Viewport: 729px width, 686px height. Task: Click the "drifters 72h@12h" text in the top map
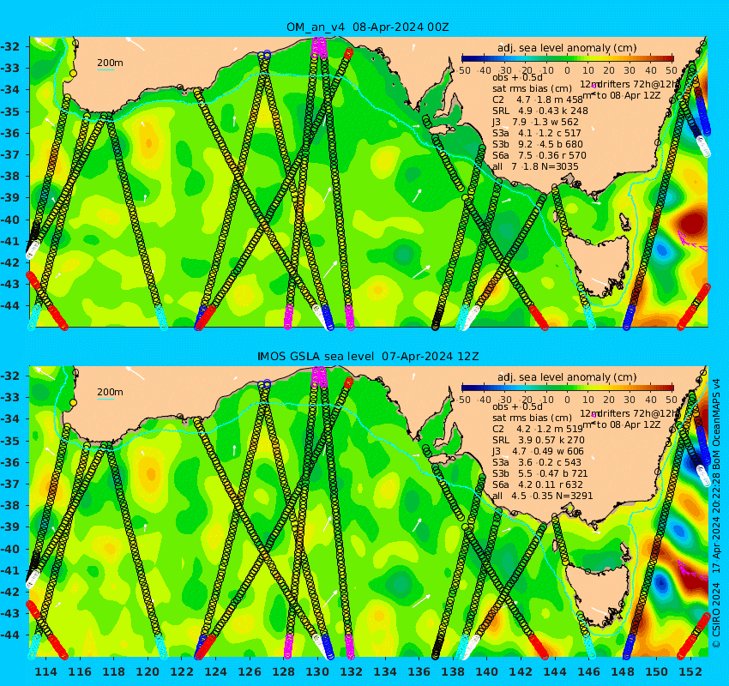[638, 84]
